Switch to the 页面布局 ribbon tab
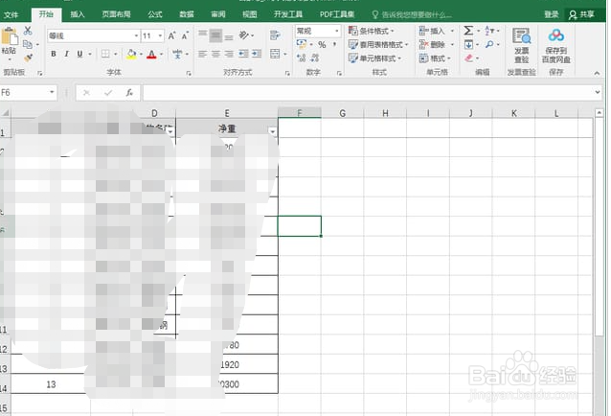This screenshot has width=611, height=416. pos(116,14)
